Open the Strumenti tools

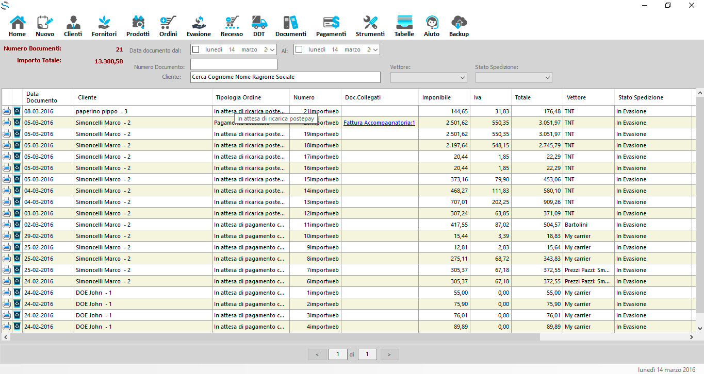click(370, 26)
